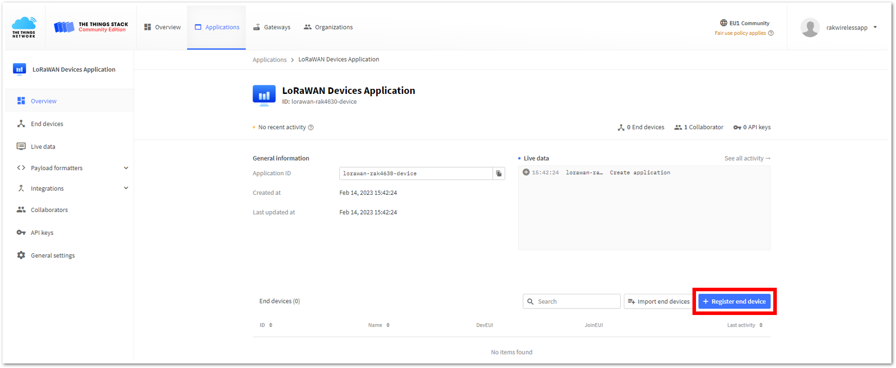Image resolution: width=896 pixels, height=368 pixels.
Task: Expand the Payload formatters chevron
Action: (126, 168)
